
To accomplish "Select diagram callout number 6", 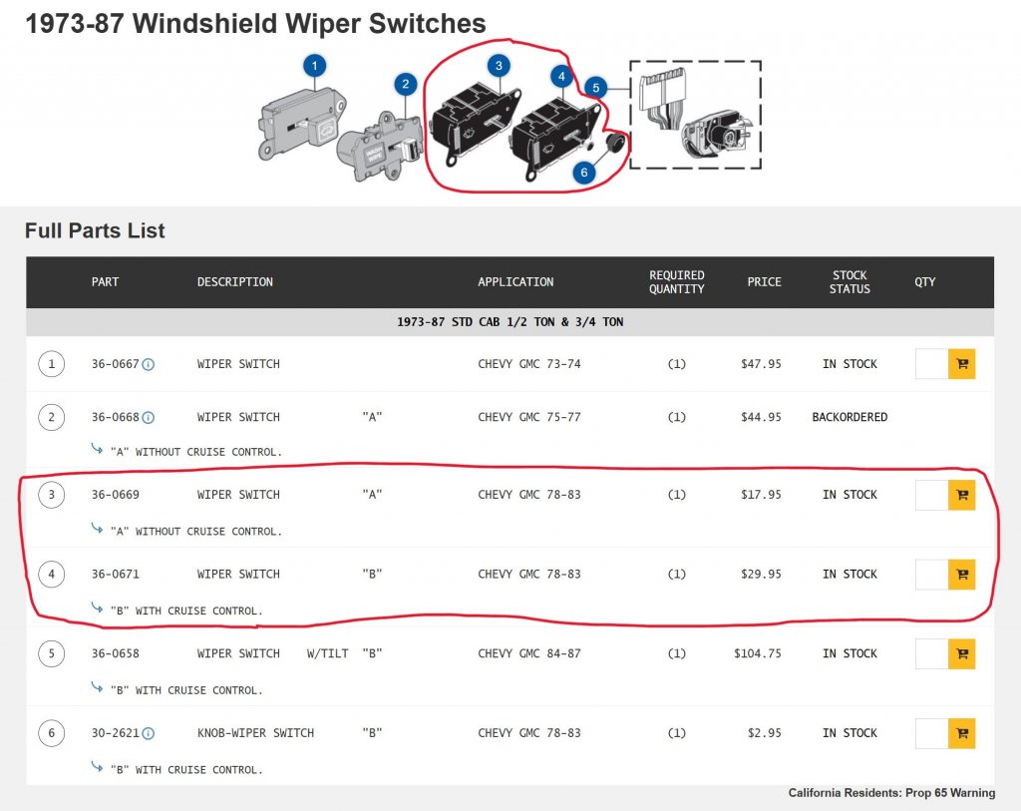I will (584, 172).
